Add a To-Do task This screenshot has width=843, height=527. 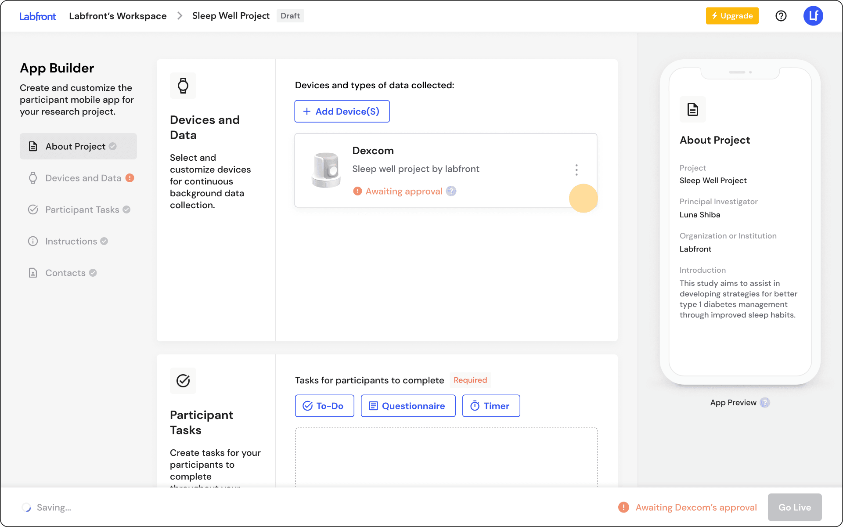point(324,406)
